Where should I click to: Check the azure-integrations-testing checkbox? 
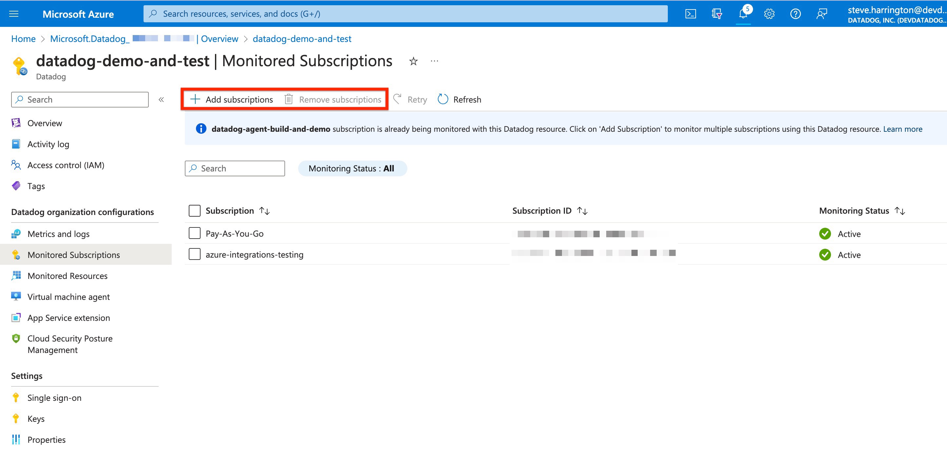pos(194,254)
